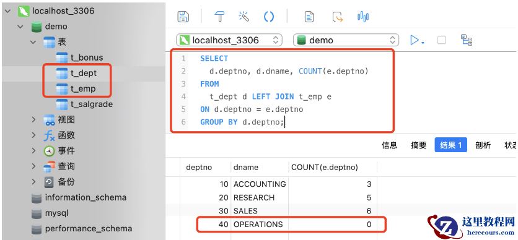The width and height of the screenshot is (518, 240).
Task: Open the text document icon in the toolbar
Action: click(309, 17)
